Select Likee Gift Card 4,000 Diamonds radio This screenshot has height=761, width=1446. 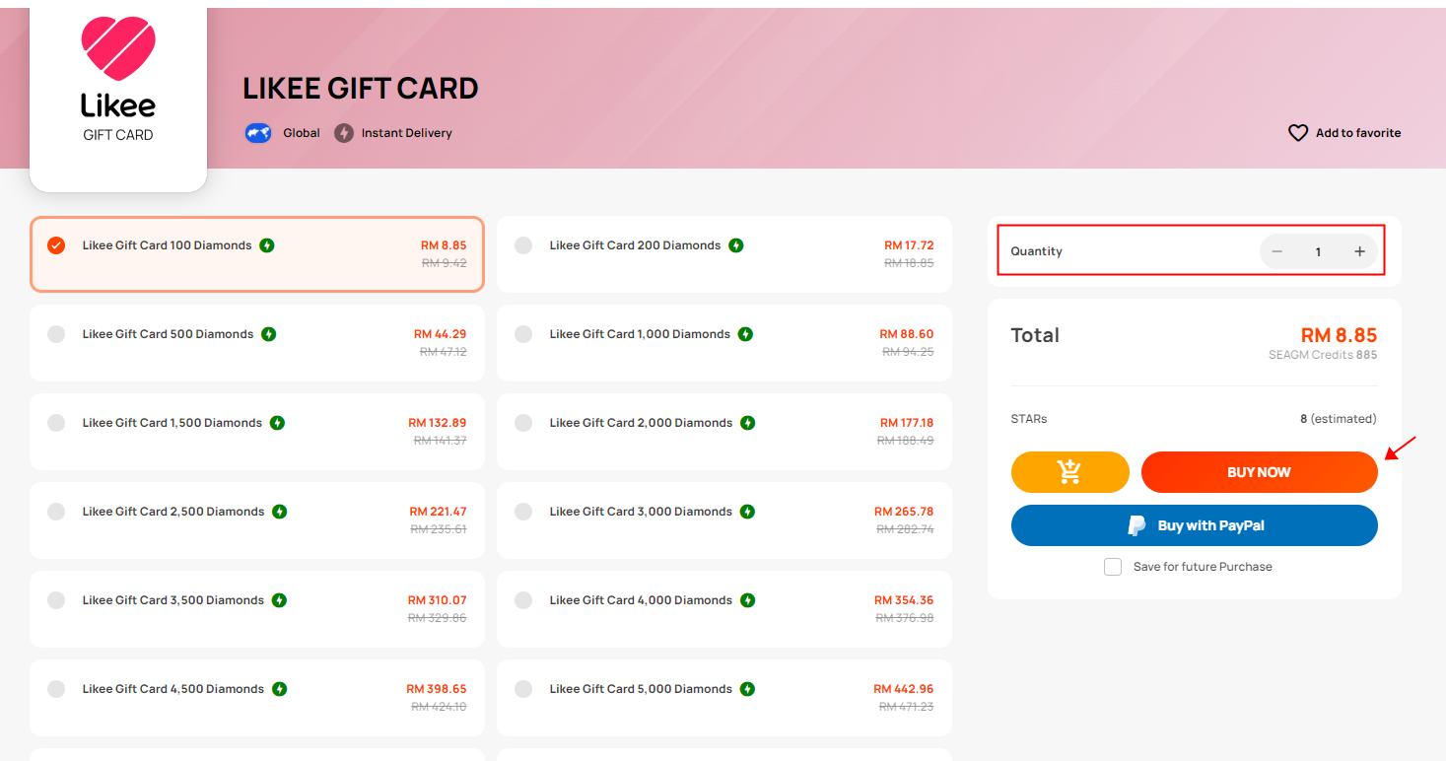523,600
